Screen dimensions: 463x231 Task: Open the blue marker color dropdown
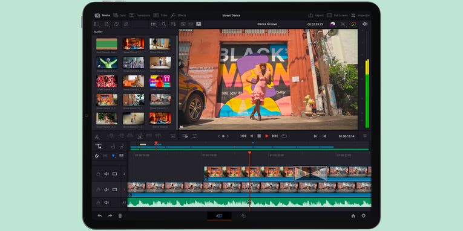point(113,156)
